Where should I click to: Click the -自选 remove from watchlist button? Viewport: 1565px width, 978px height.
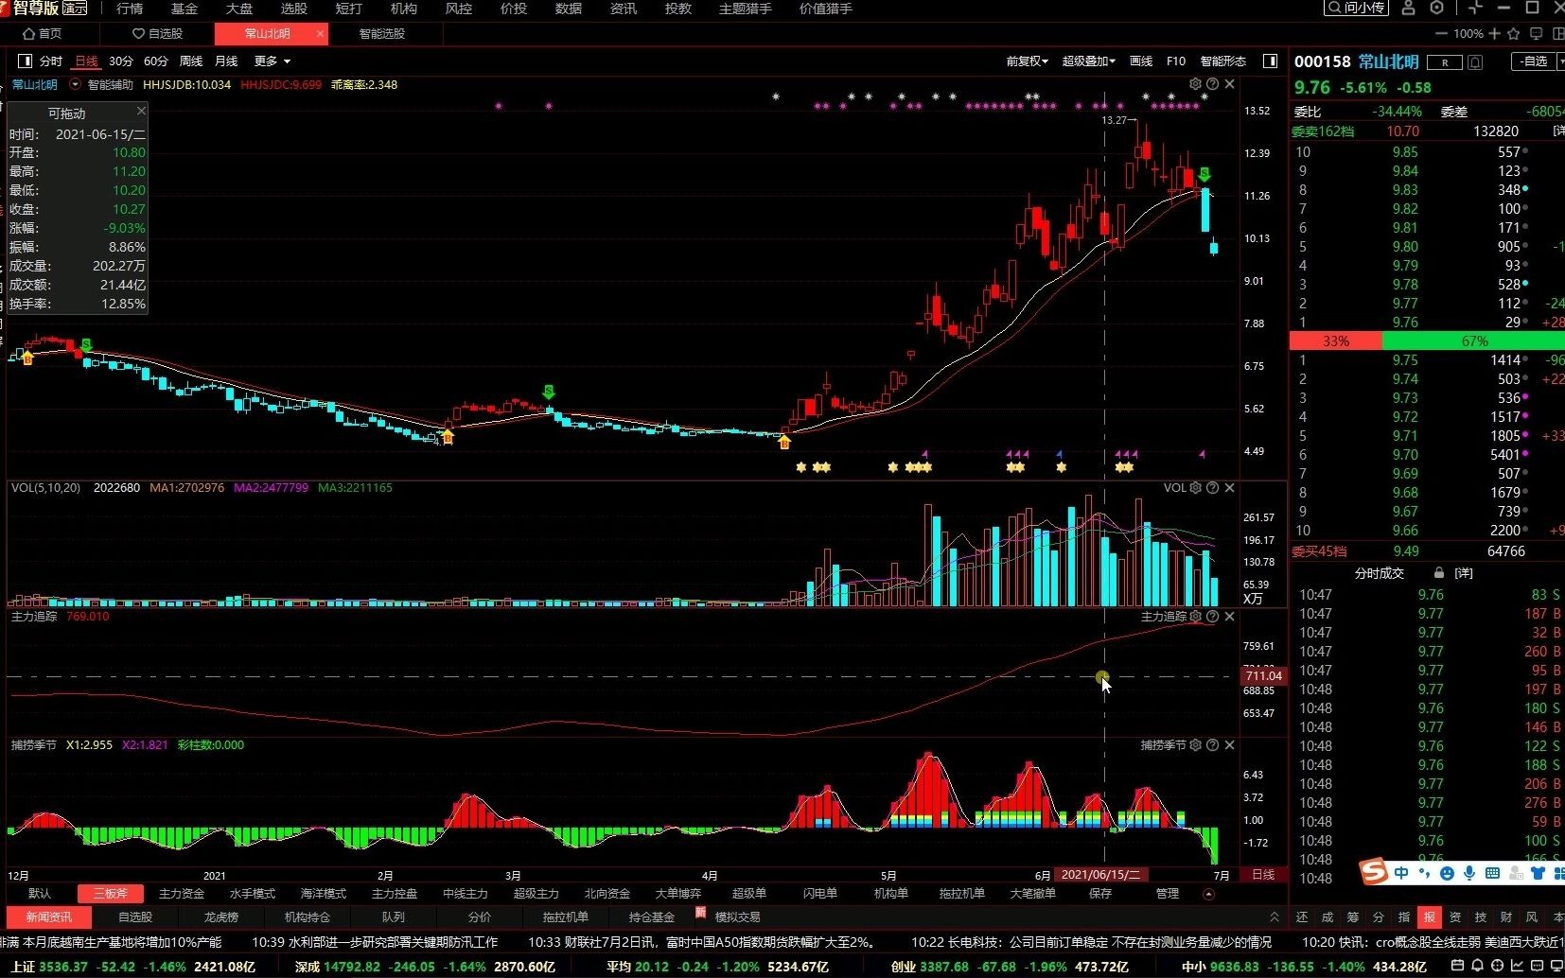(x=1536, y=61)
